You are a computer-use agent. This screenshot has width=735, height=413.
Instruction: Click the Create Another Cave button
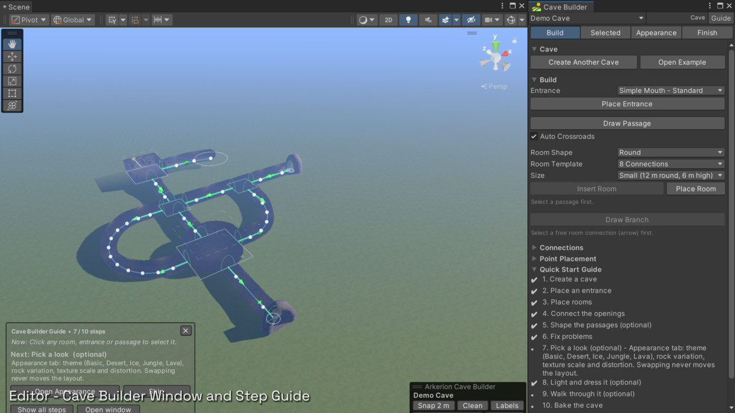pos(584,62)
